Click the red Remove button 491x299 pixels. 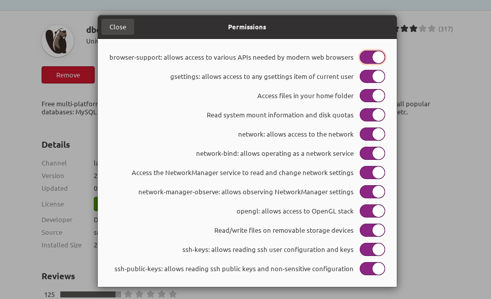click(68, 75)
